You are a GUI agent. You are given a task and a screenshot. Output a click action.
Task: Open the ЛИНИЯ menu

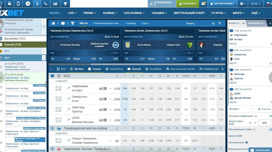pyautogui.click(x=55, y=13)
